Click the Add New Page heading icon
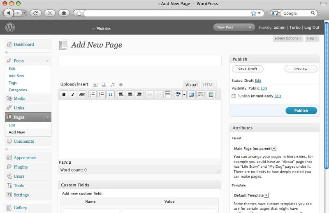This screenshot has width=329, height=213. point(64,45)
